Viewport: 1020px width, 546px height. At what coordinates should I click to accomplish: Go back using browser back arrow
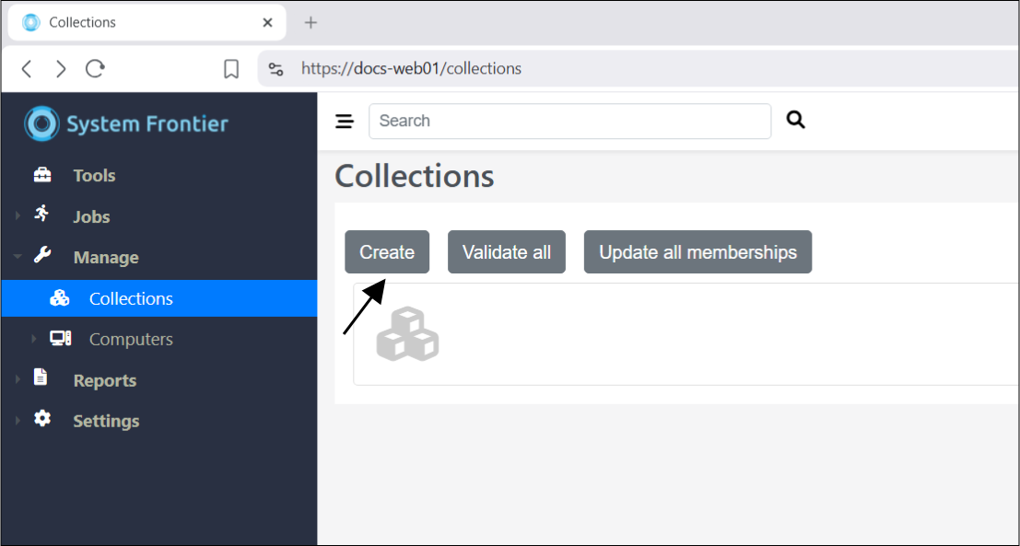(27, 69)
